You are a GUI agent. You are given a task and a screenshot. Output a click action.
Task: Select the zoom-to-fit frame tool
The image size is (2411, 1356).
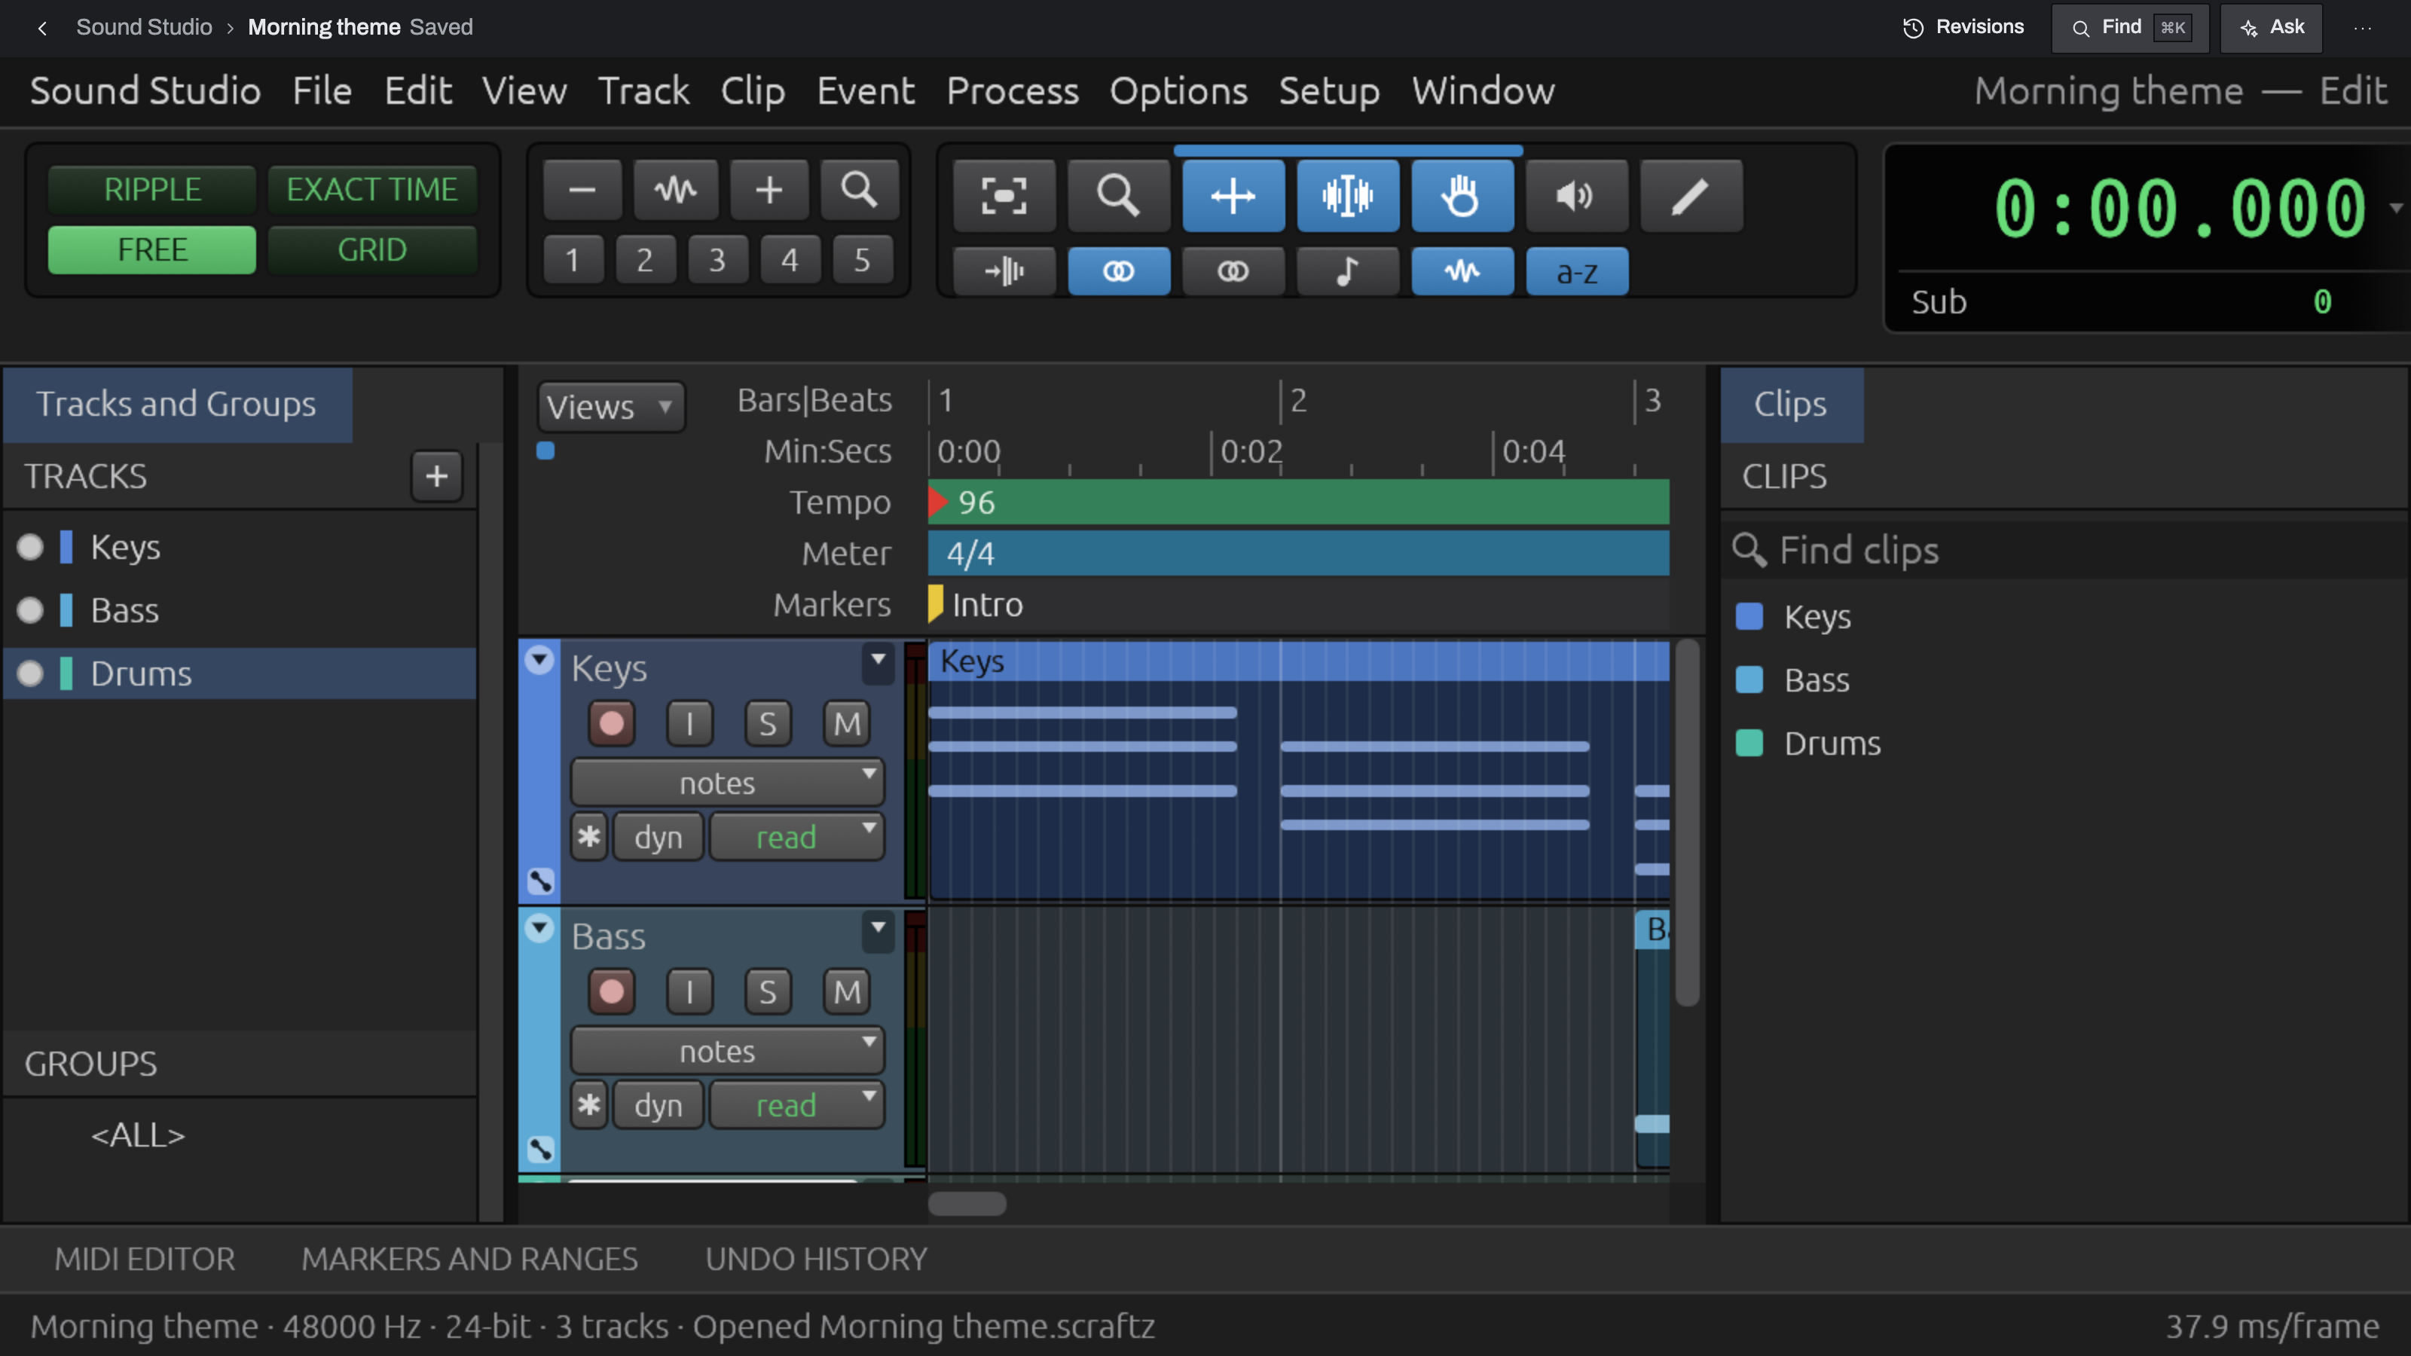1004,196
